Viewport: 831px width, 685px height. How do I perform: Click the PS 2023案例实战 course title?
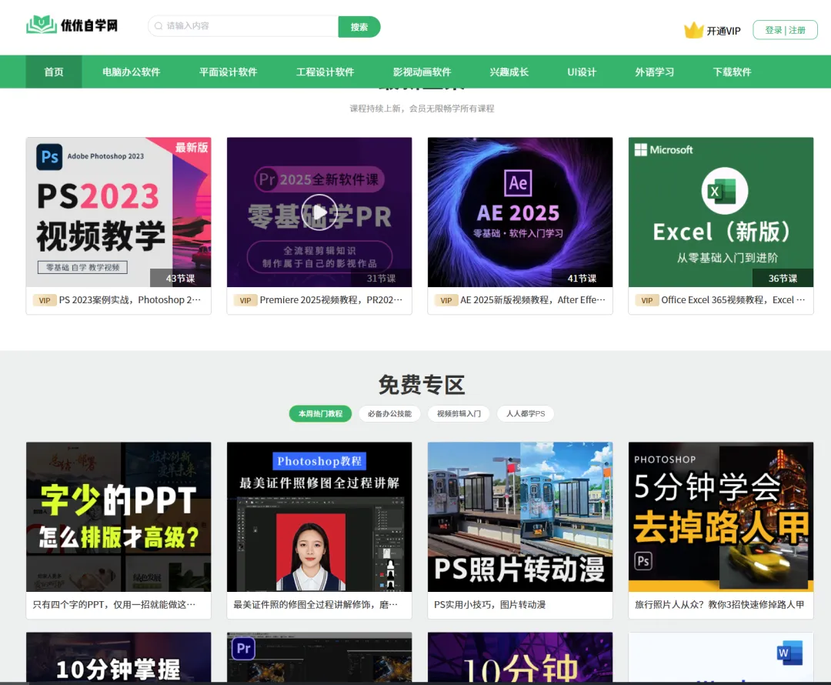(130, 300)
